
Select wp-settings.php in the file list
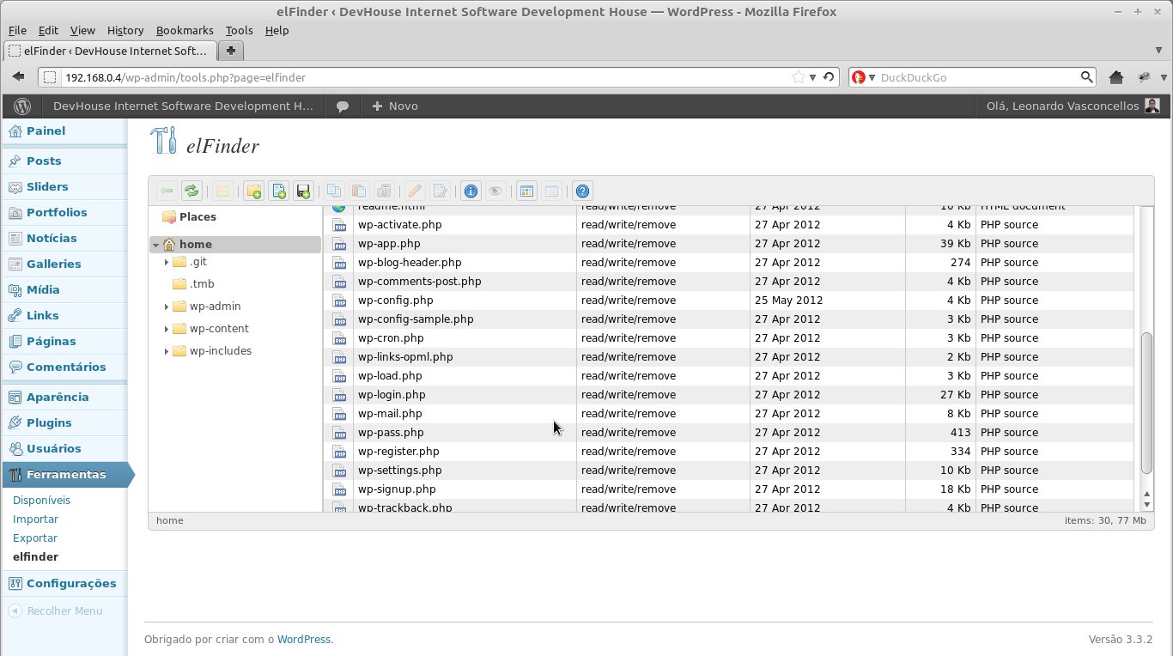(x=728, y=471)
